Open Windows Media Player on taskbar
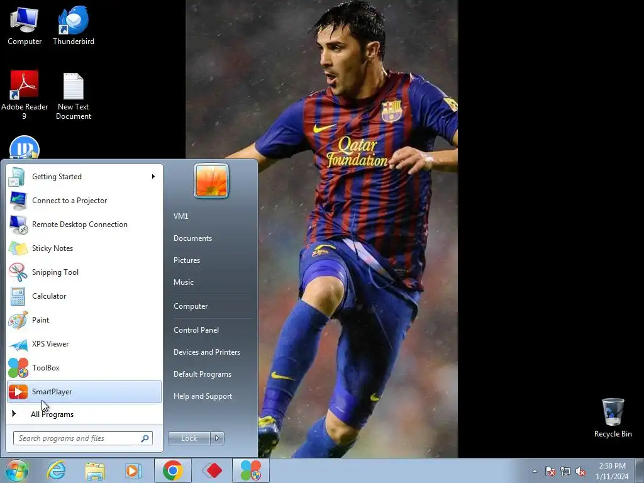644x483 pixels. pos(133,471)
